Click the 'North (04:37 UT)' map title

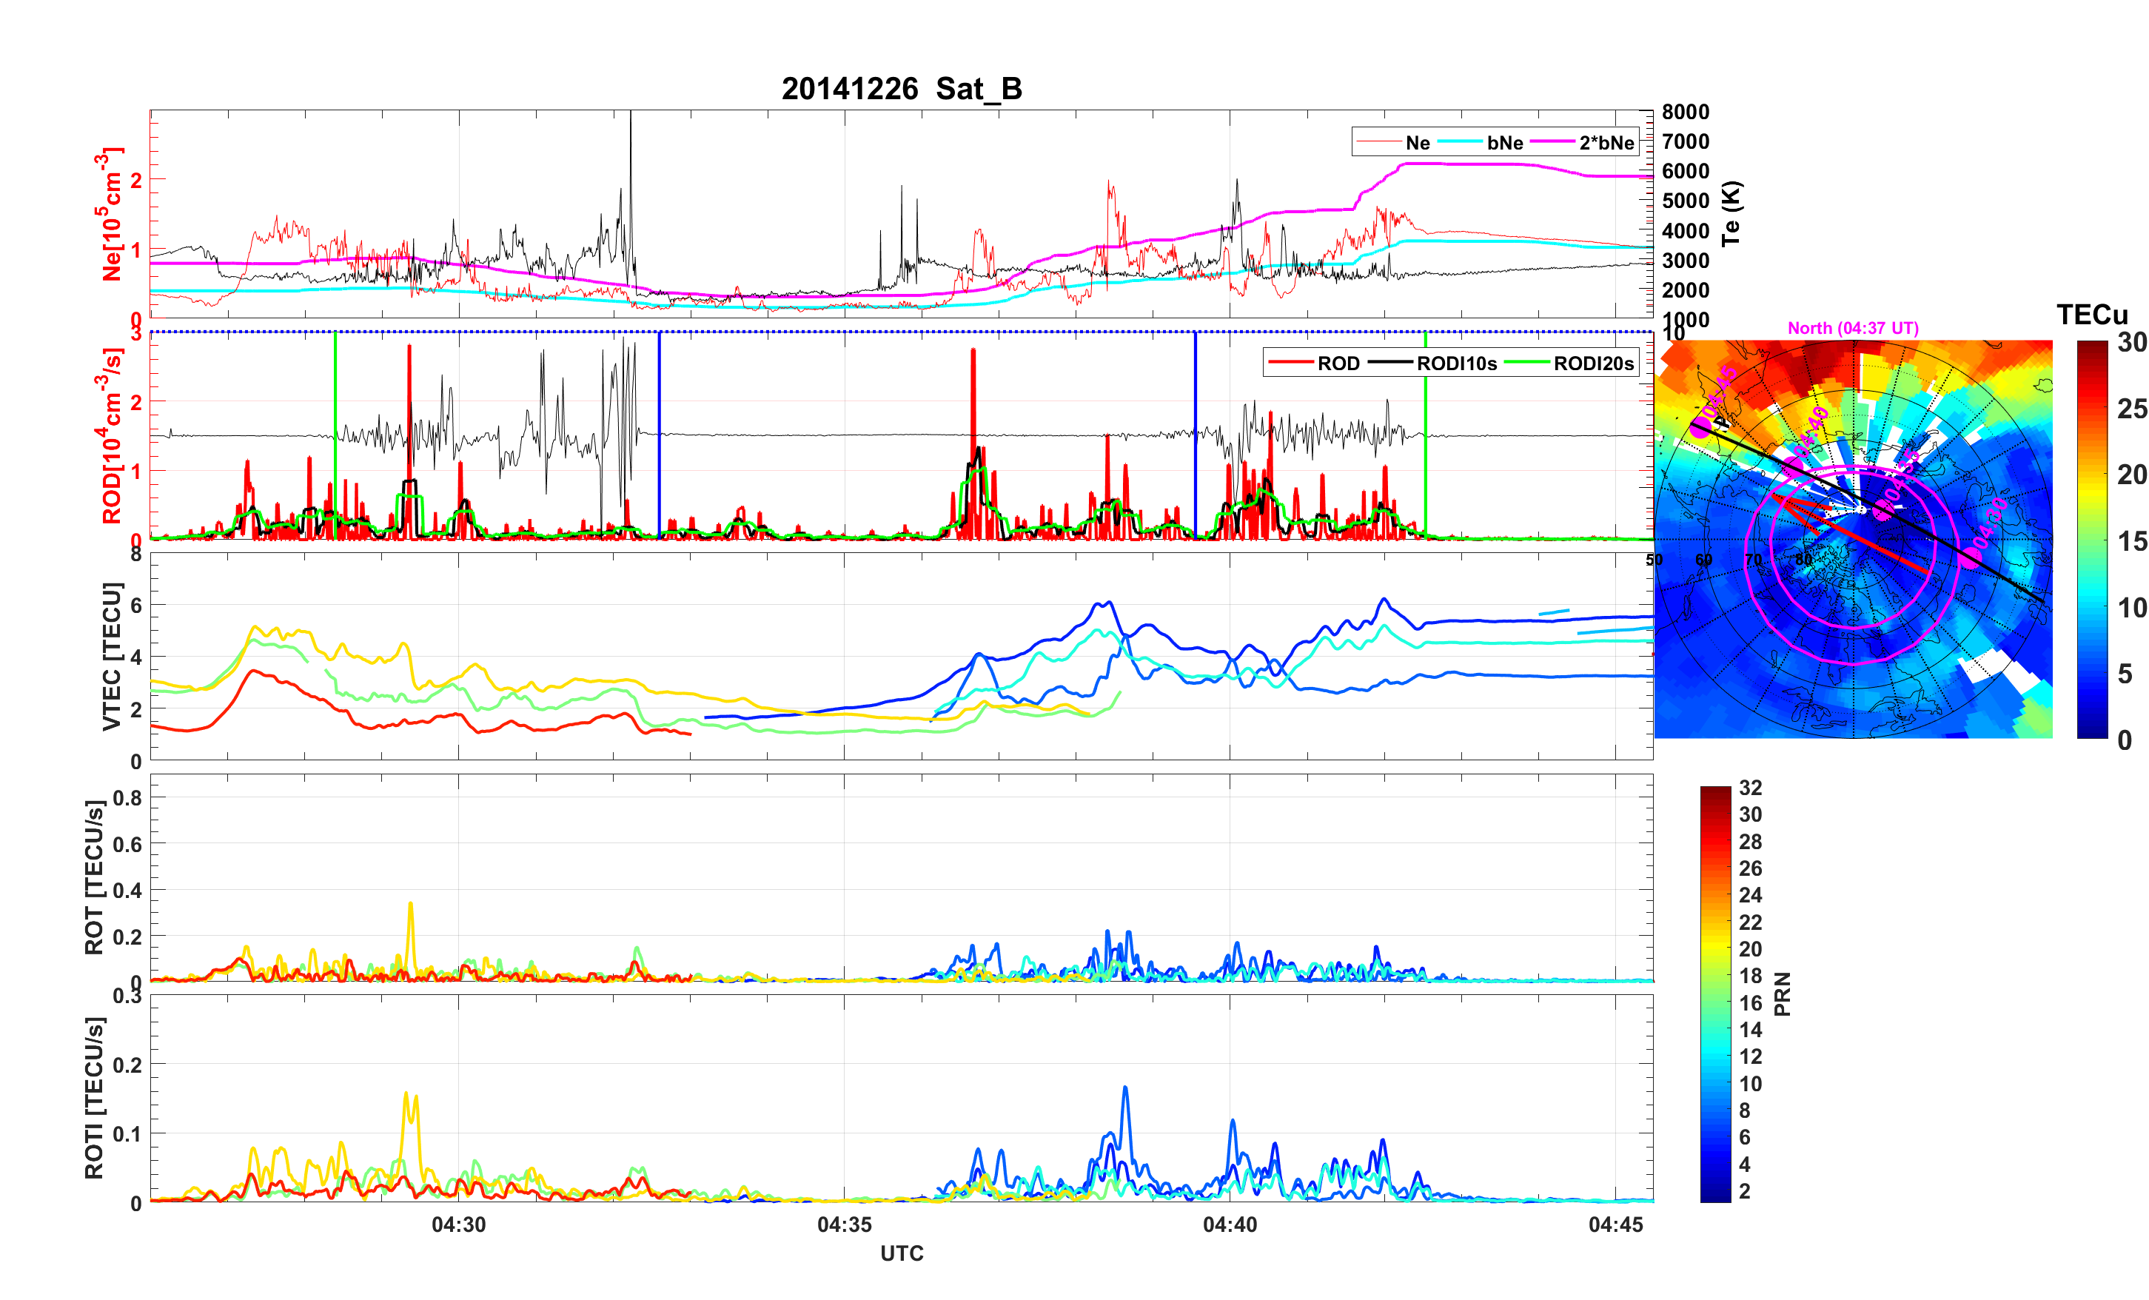[x=1852, y=328]
